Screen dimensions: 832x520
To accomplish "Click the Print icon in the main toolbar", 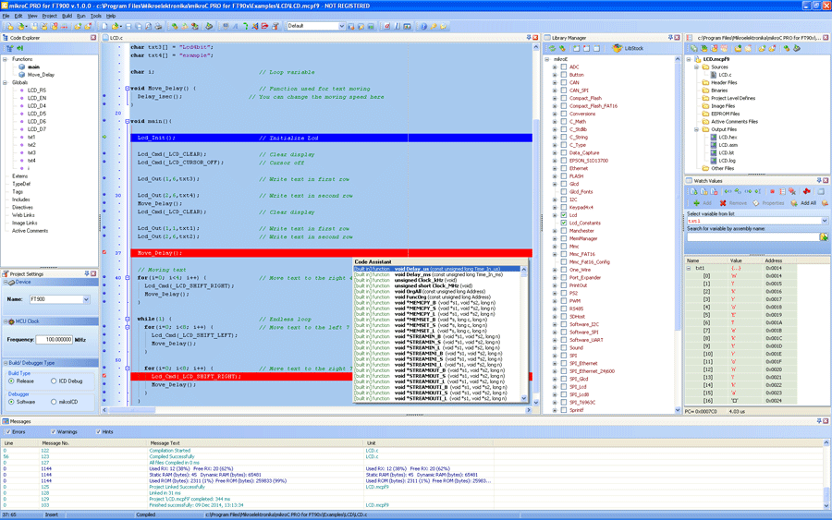I will (x=158, y=26).
